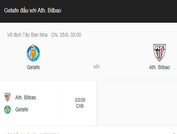The image size is (177, 134).
Task: Click the 'Getafe đấu với Ath. Bilbao' title
Action: coord(32,10)
